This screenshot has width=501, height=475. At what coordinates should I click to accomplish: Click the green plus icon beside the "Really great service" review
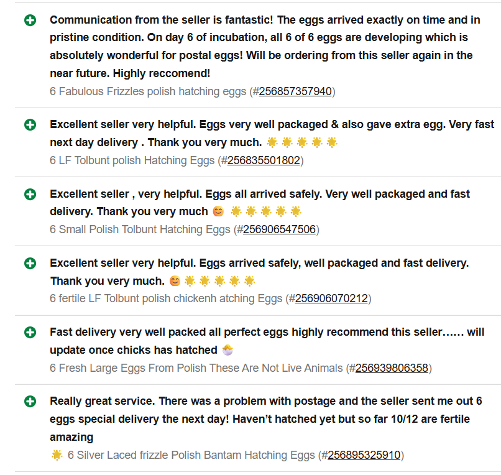click(x=30, y=402)
